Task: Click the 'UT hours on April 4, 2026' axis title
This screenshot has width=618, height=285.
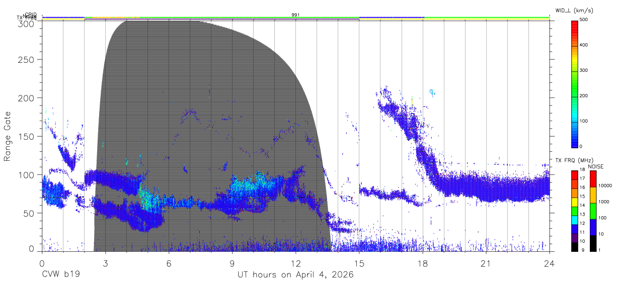Action: click(295, 275)
